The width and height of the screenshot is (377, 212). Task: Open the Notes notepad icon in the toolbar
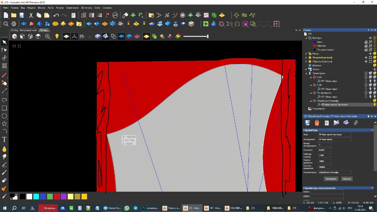(73, 15)
